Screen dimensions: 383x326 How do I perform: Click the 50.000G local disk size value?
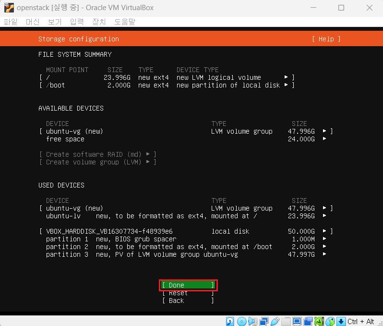(301, 231)
